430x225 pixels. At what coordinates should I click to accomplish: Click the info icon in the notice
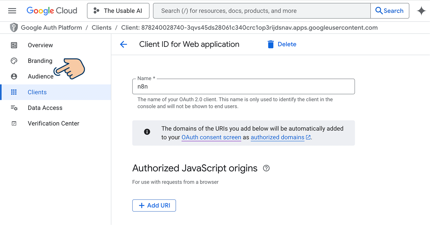[147, 132]
